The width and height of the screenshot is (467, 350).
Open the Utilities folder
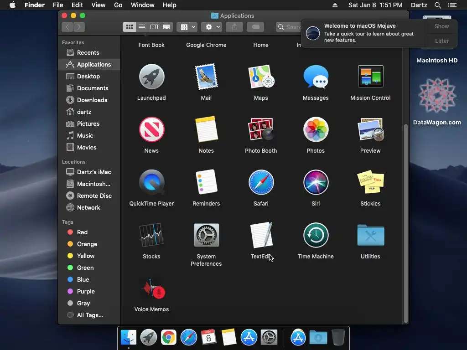coord(370,235)
